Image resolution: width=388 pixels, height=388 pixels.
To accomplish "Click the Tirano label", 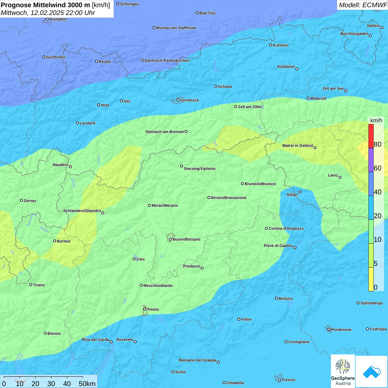I will click(x=39, y=285).
